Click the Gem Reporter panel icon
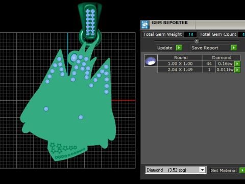Viewport: 245px width, 184px height. (145, 25)
